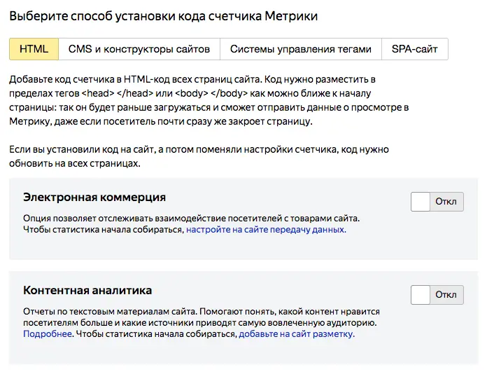This screenshot has height=379, width=494.
Task: Enable the Электронная коммерция toggle
Action: 421,202
